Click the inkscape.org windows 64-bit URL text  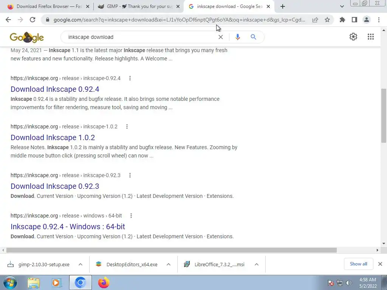[x=66, y=216]
